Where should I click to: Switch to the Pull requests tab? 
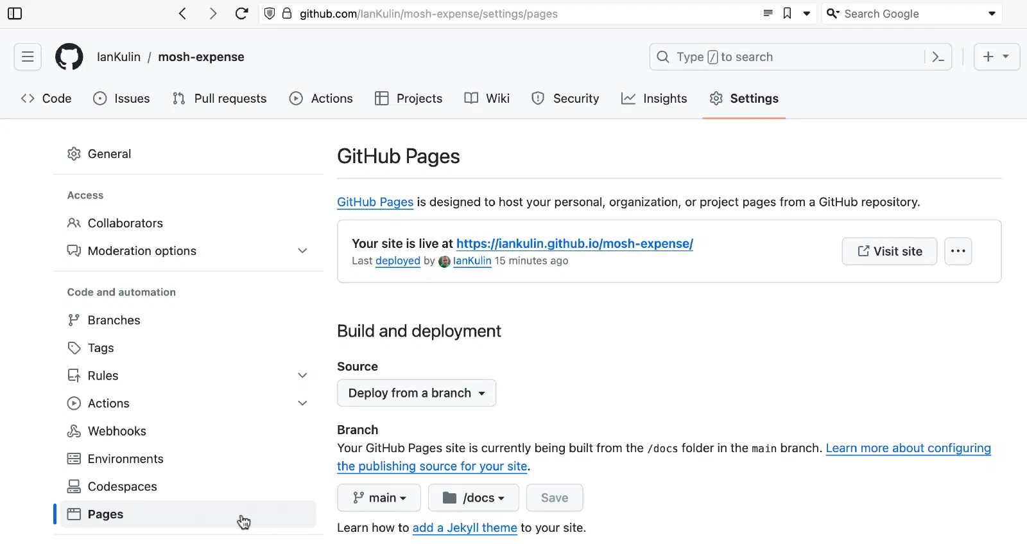[x=220, y=98]
